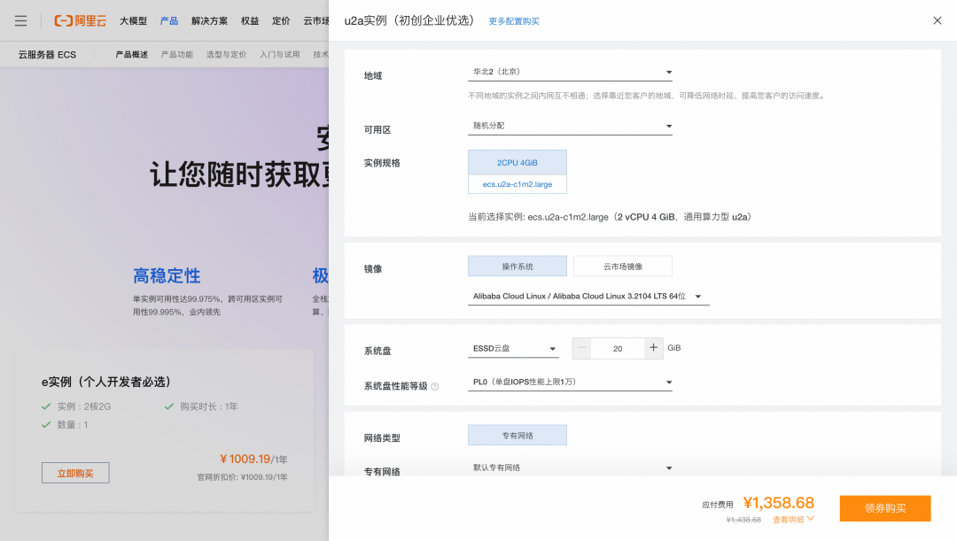The width and height of the screenshot is (957, 541).
Task: Open the Alibaba Cloud Linux image dropdown
Action: [588, 297]
